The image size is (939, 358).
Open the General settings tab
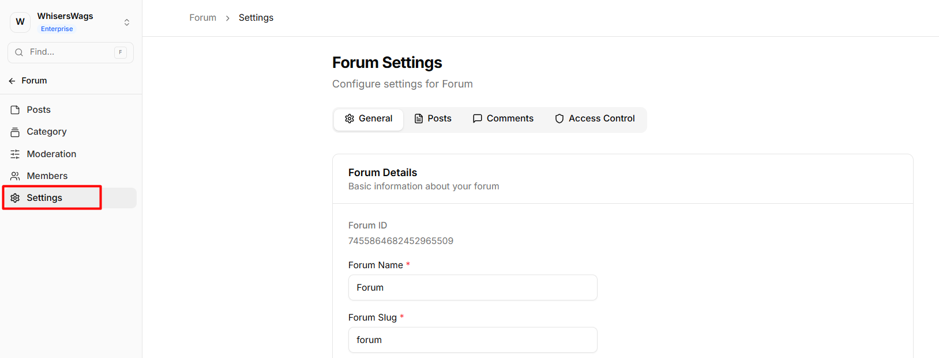(369, 119)
